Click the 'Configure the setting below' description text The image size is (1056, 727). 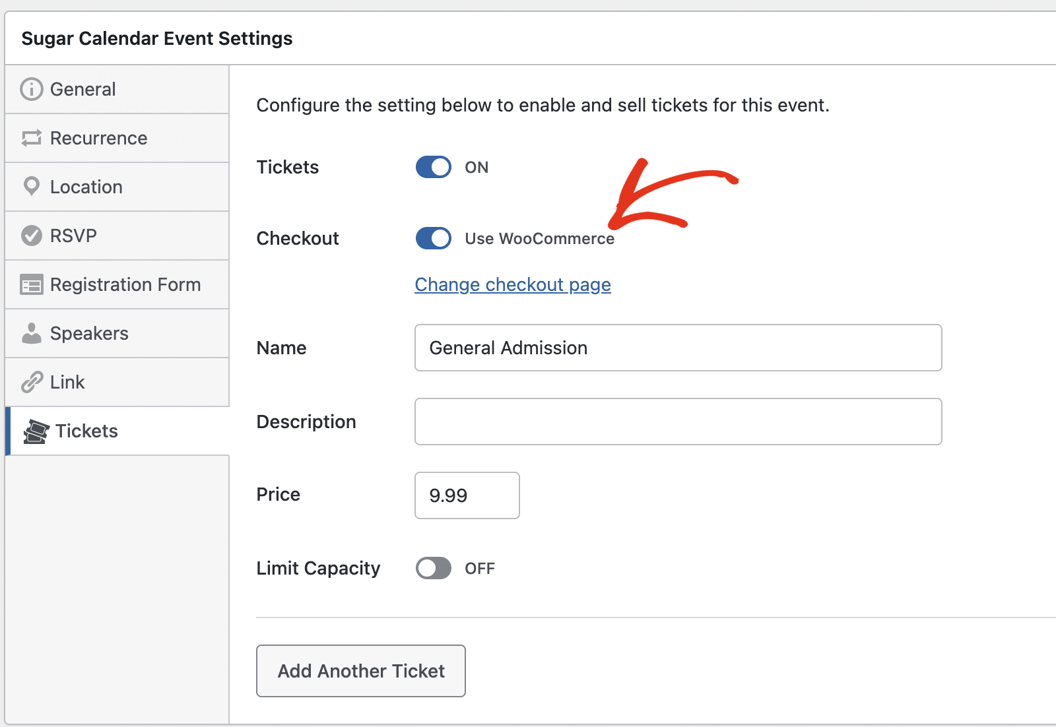(x=543, y=105)
